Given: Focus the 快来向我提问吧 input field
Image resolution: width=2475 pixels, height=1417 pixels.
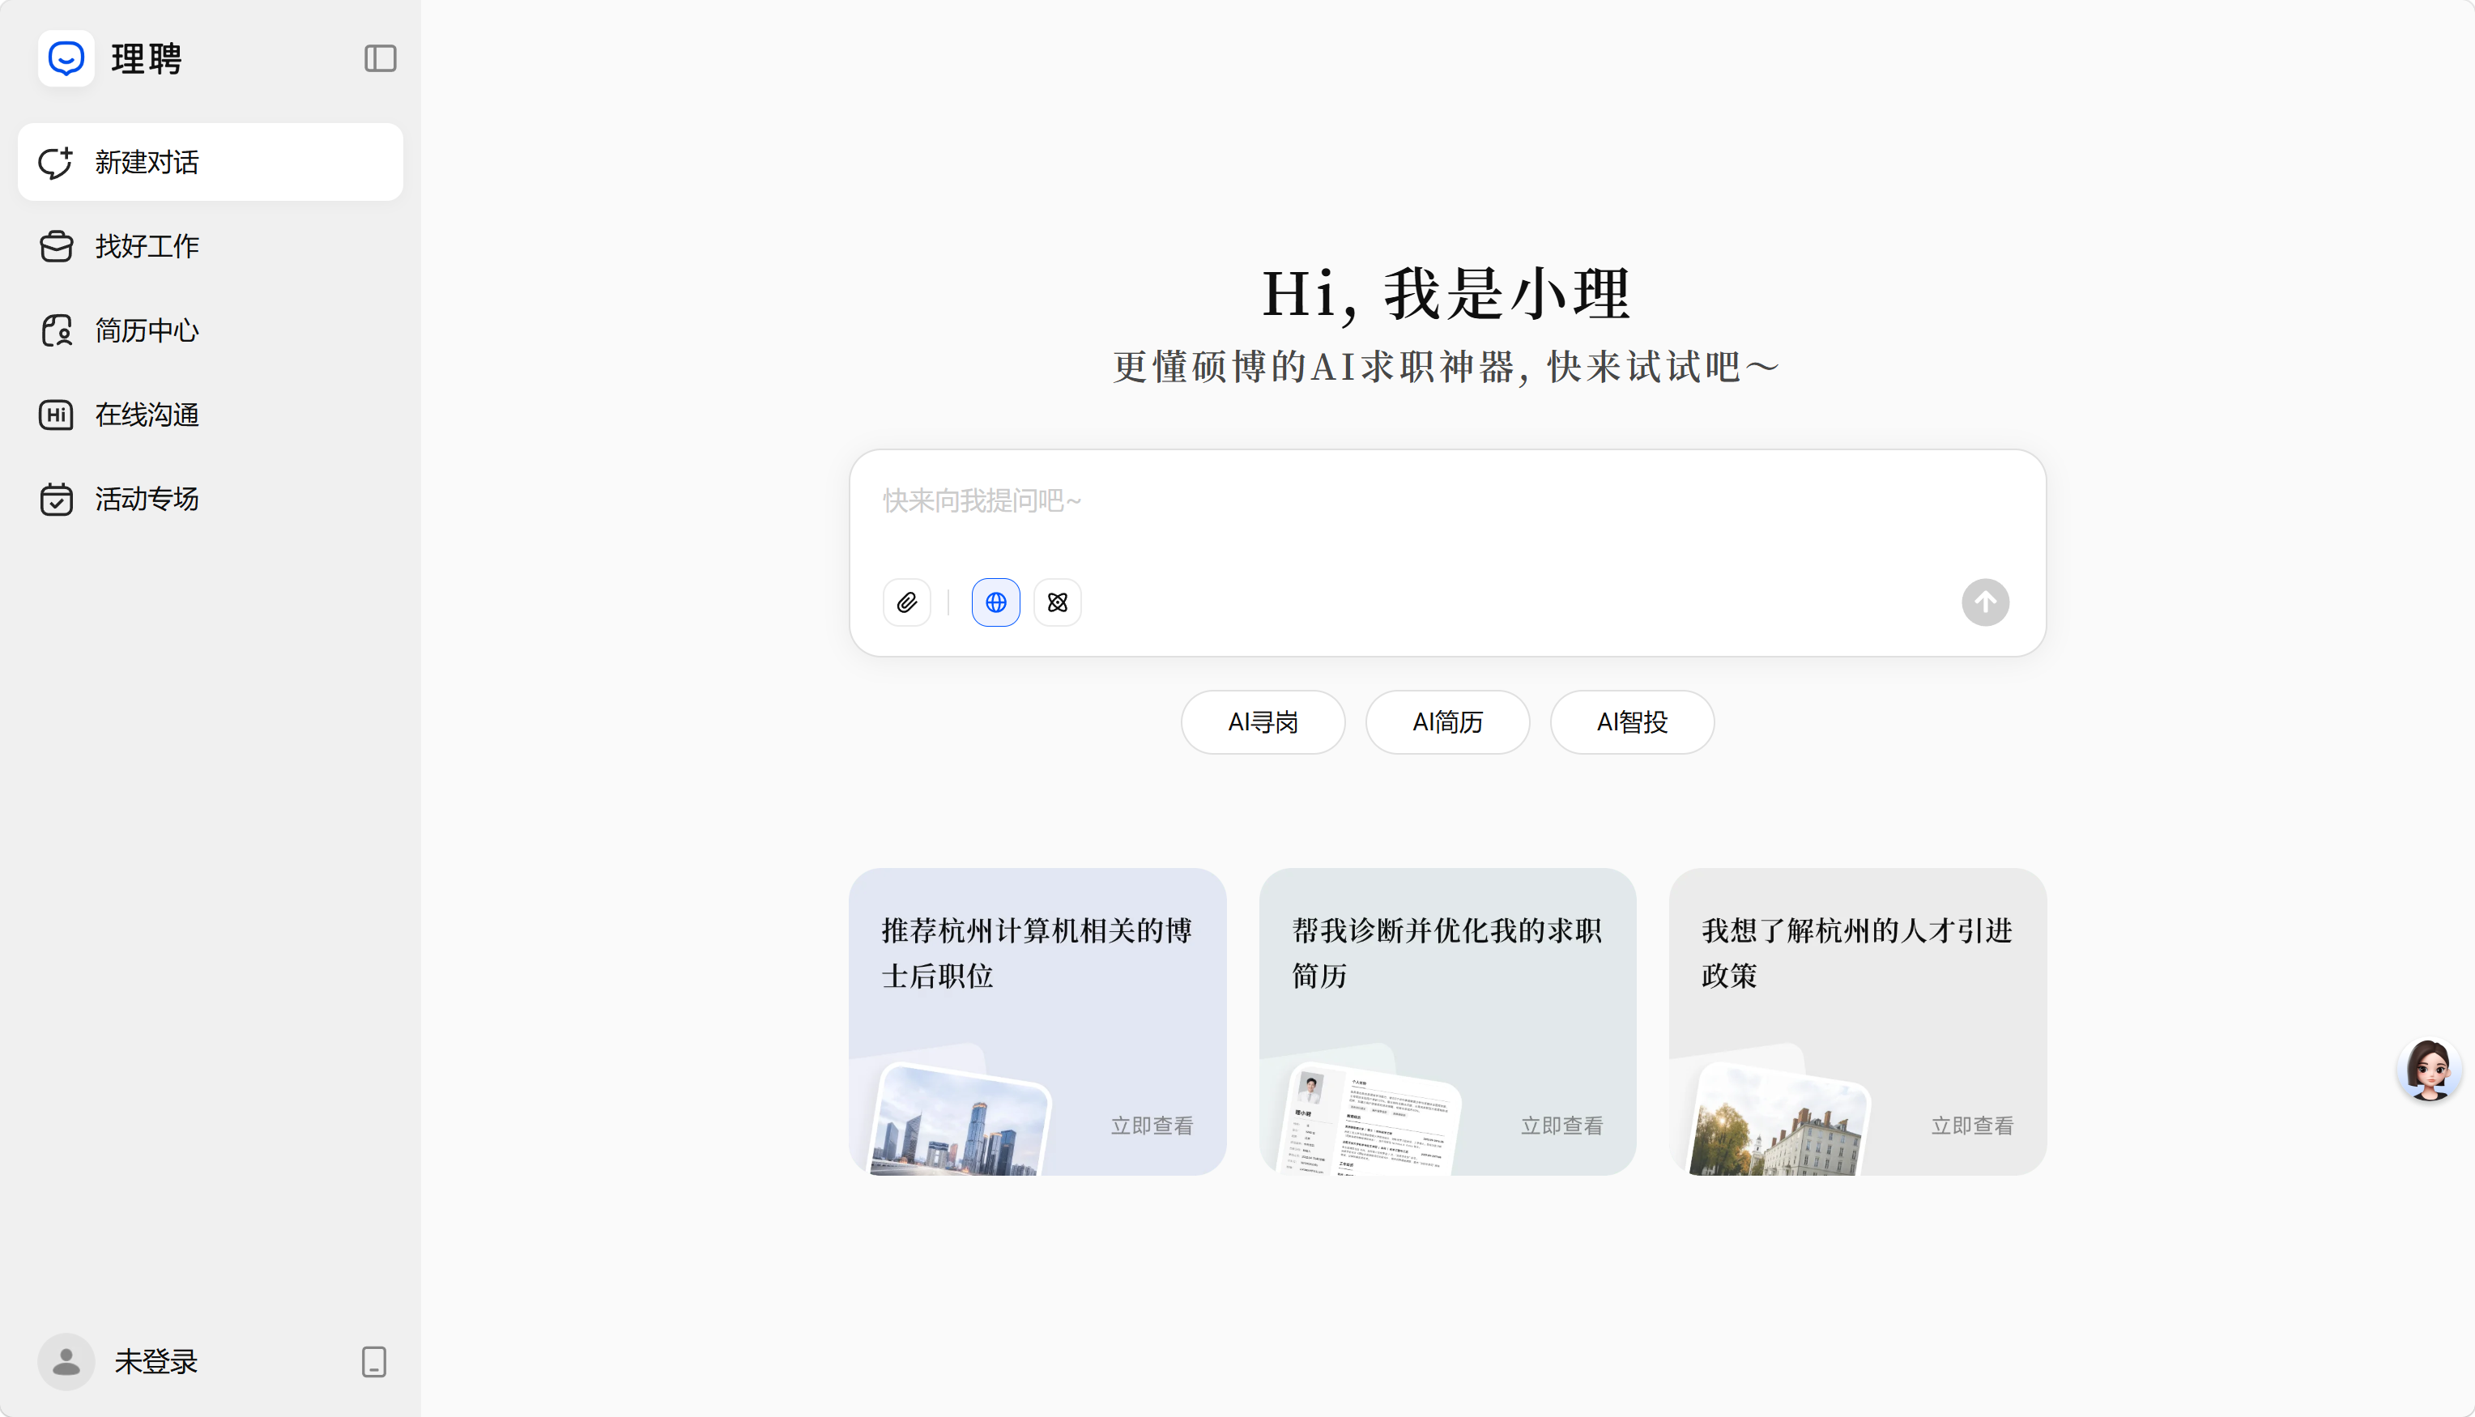Looking at the screenshot, I should (1447, 501).
